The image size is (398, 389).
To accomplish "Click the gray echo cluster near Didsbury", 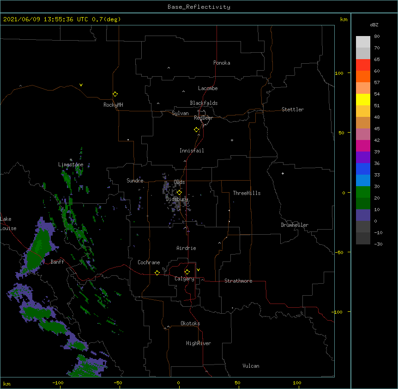I will point(176,194).
